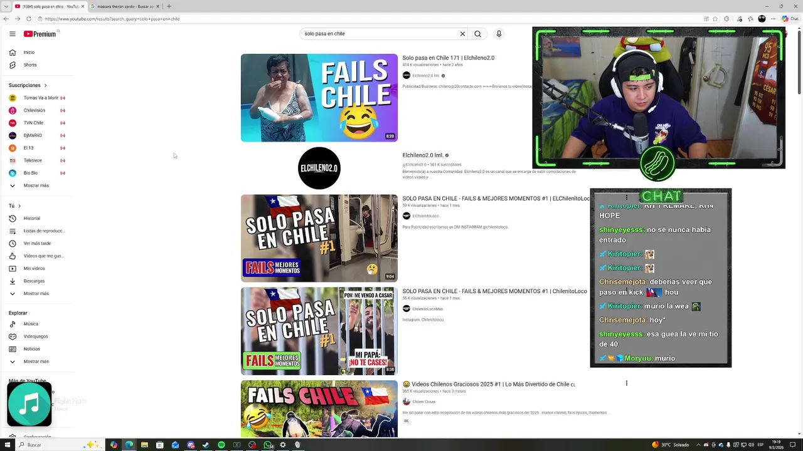The height and width of the screenshot is (451, 803).
Task: Open a new browser tab
Action: (x=169, y=6)
